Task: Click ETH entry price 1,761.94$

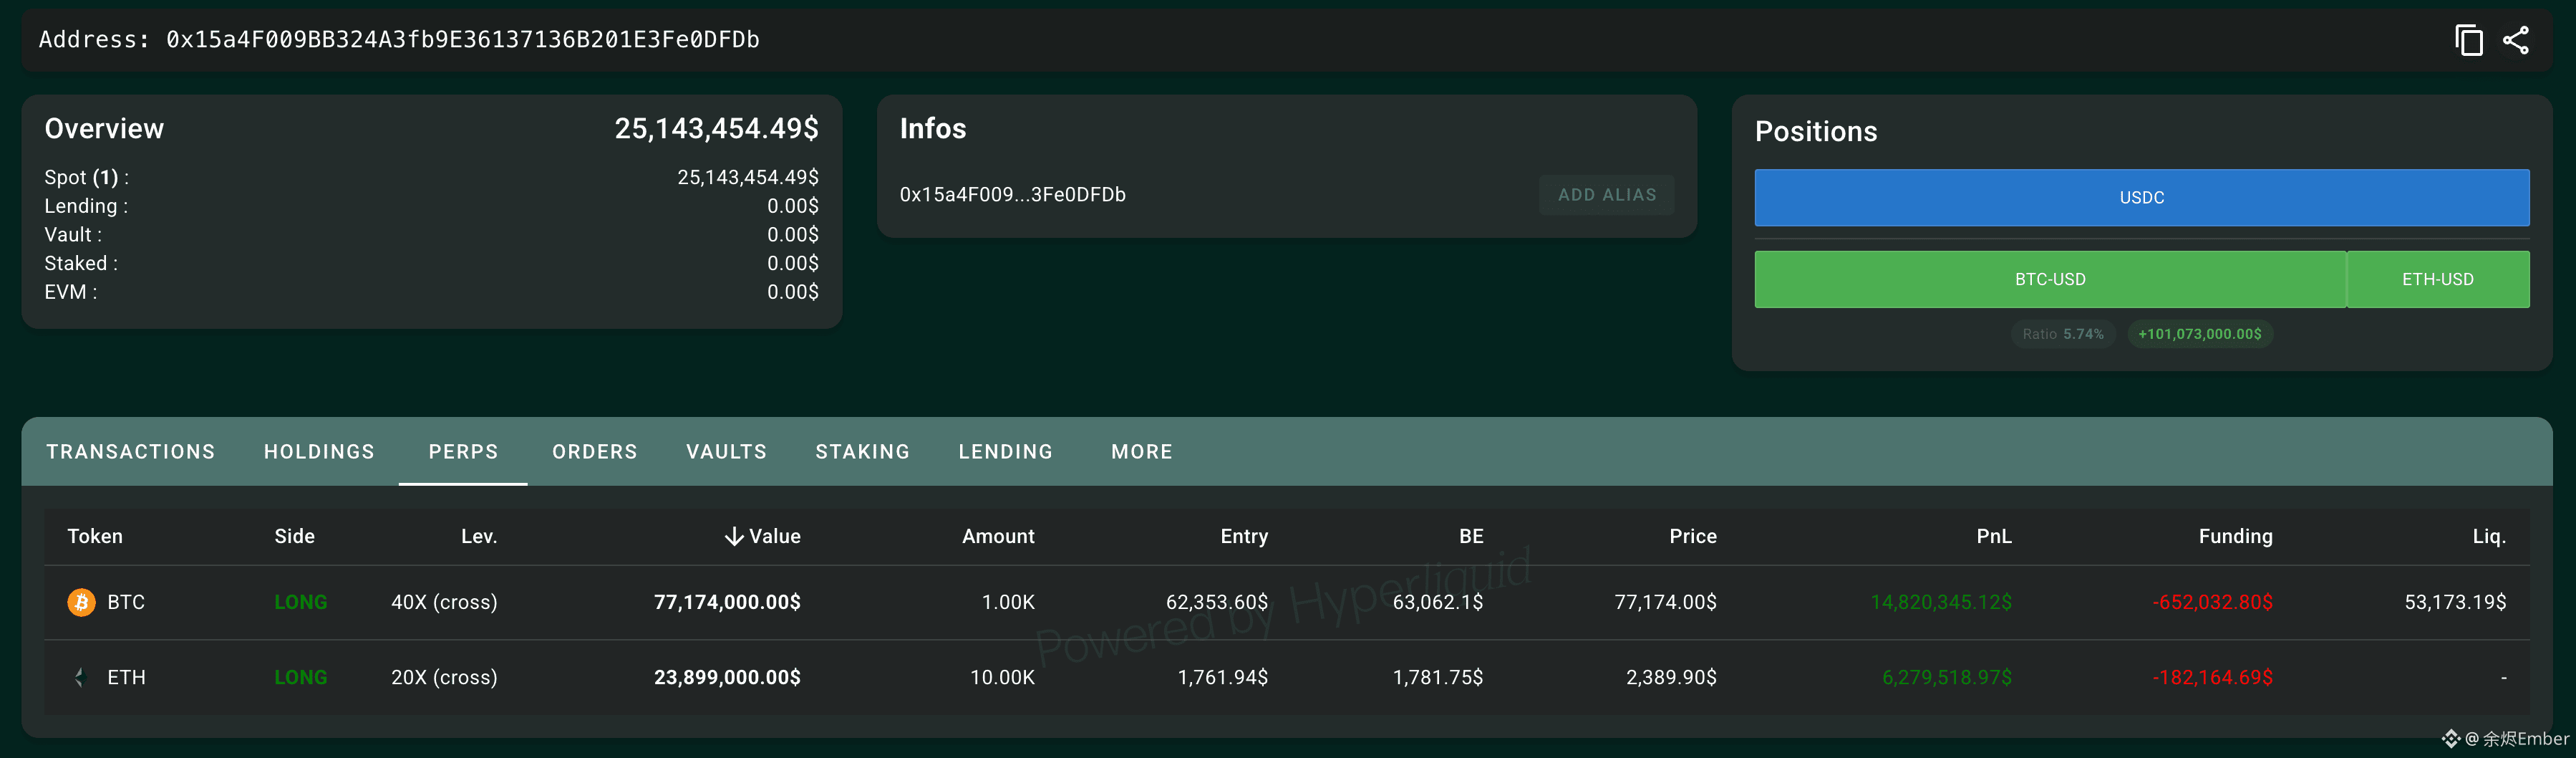Action: coord(1222,677)
